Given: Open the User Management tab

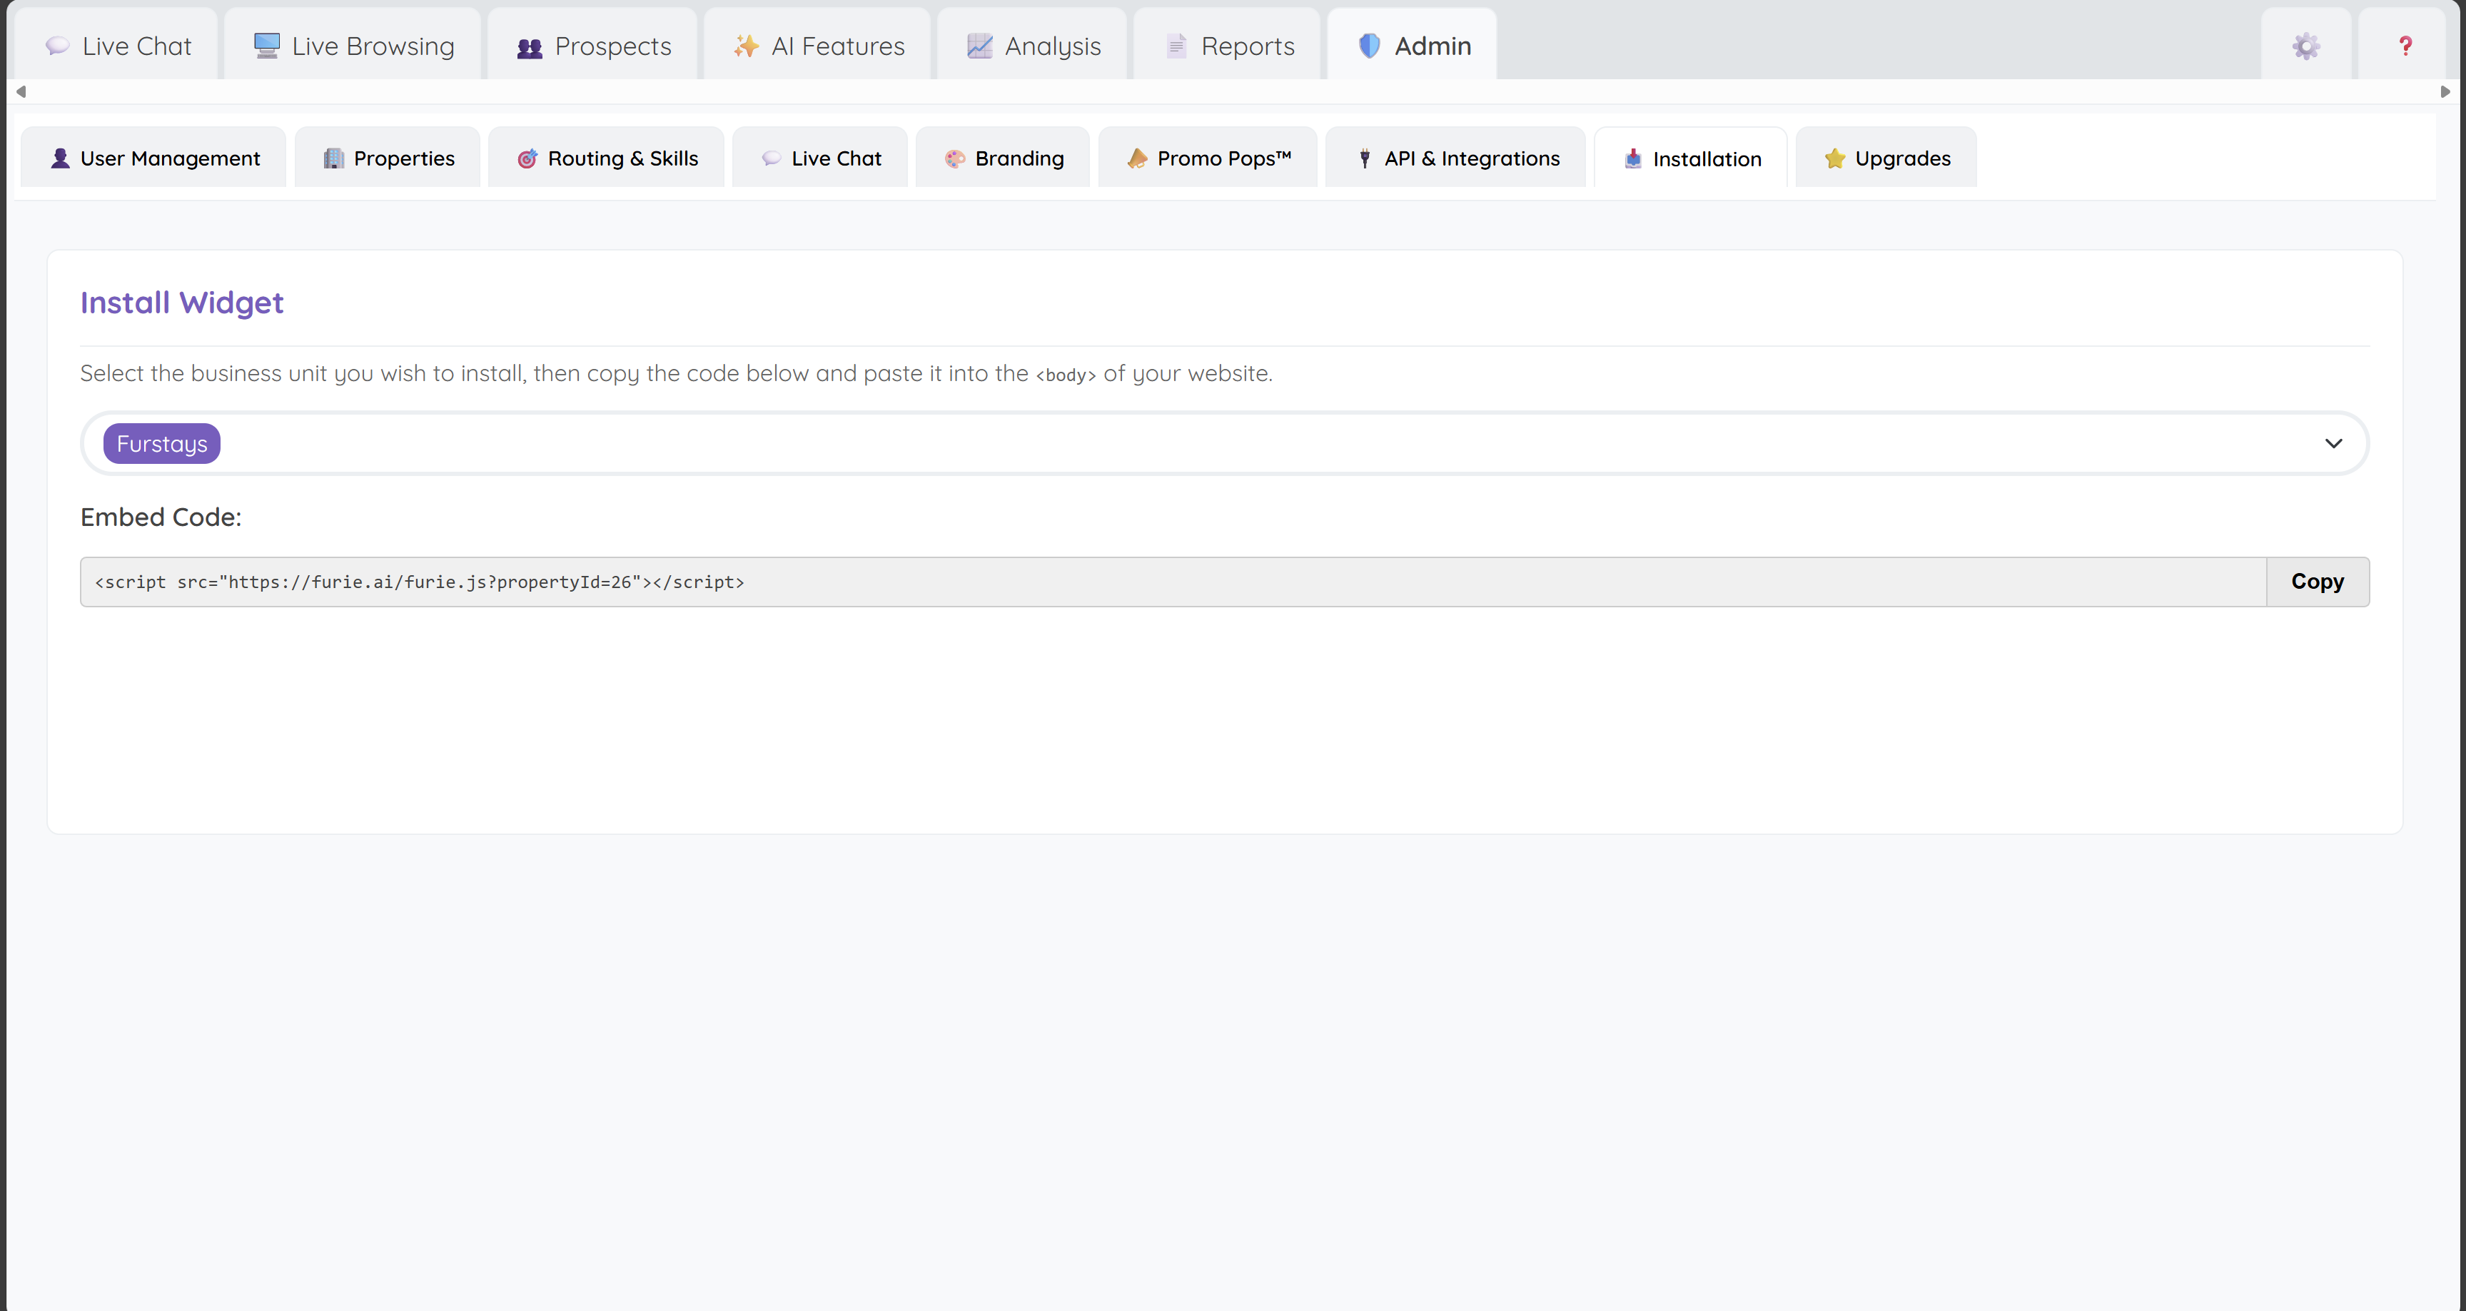Looking at the screenshot, I should point(153,158).
